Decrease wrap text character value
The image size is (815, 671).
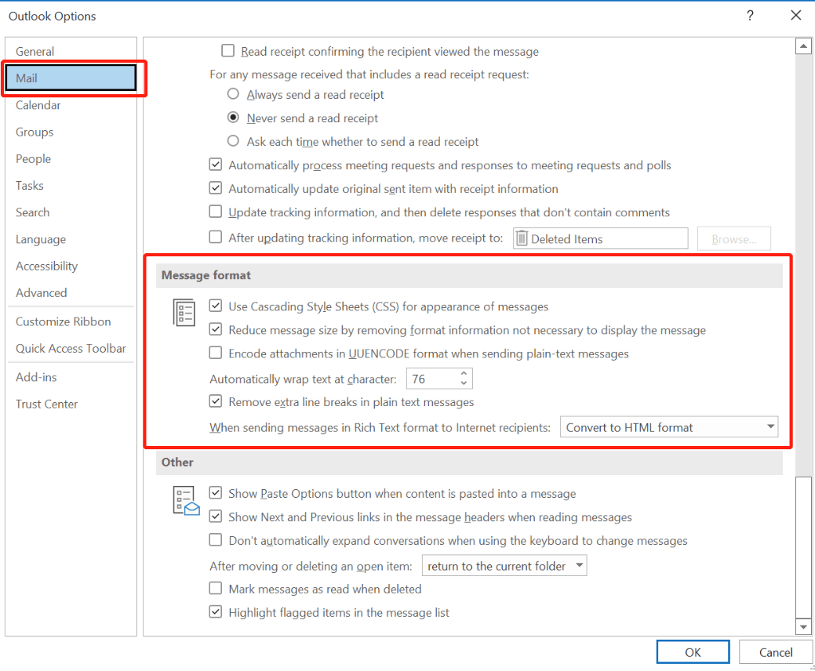pyautogui.click(x=464, y=383)
